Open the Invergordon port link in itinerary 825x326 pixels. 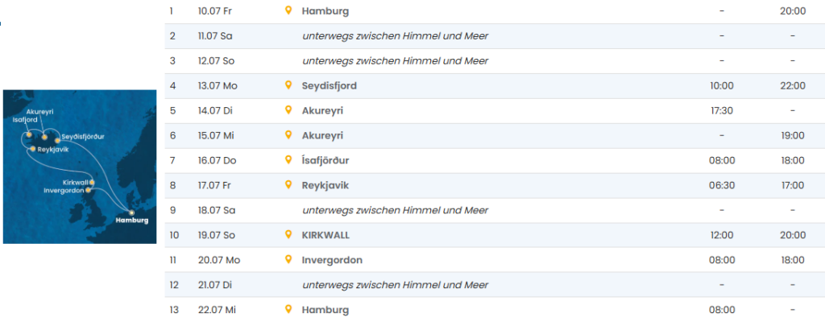332,260
